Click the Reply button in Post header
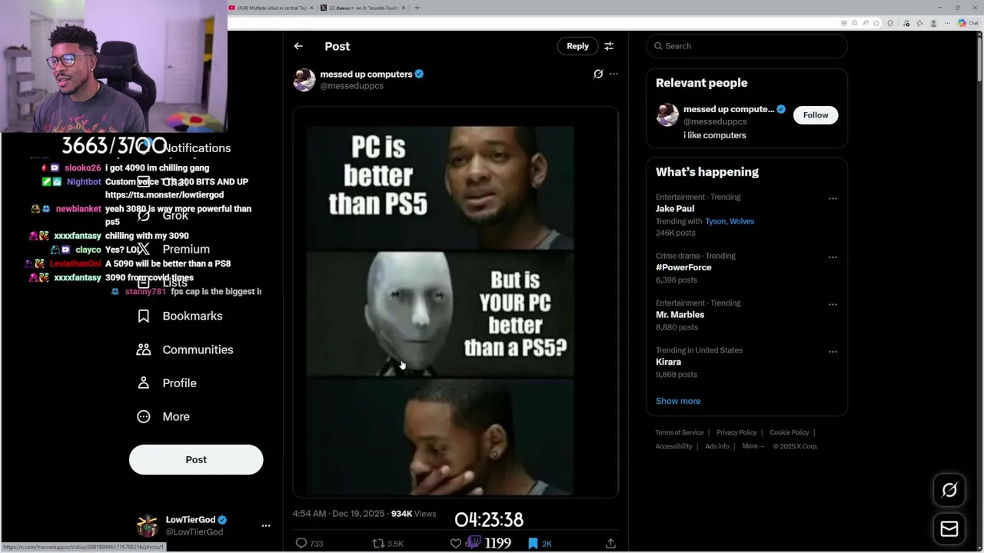This screenshot has width=984, height=553. pyautogui.click(x=577, y=46)
